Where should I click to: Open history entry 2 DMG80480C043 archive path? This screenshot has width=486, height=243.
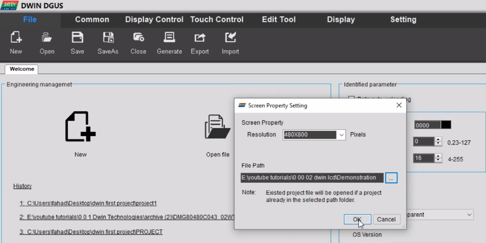(x=127, y=217)
